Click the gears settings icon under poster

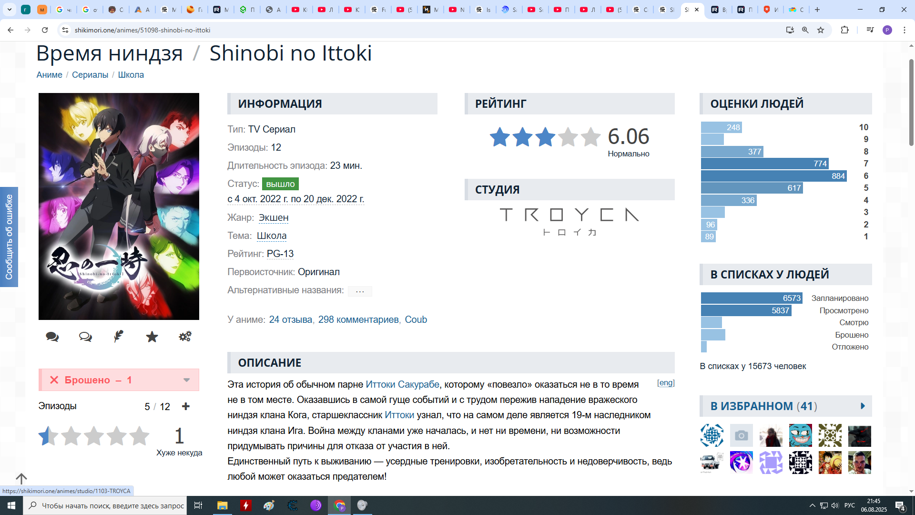pyautogui.click(x=185, y=337)
